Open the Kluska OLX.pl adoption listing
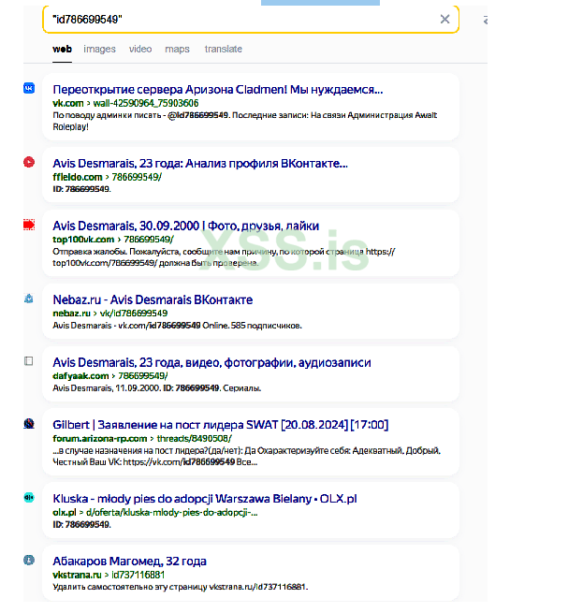The width and height of the screenshot is (568, 613). (204, 499)
